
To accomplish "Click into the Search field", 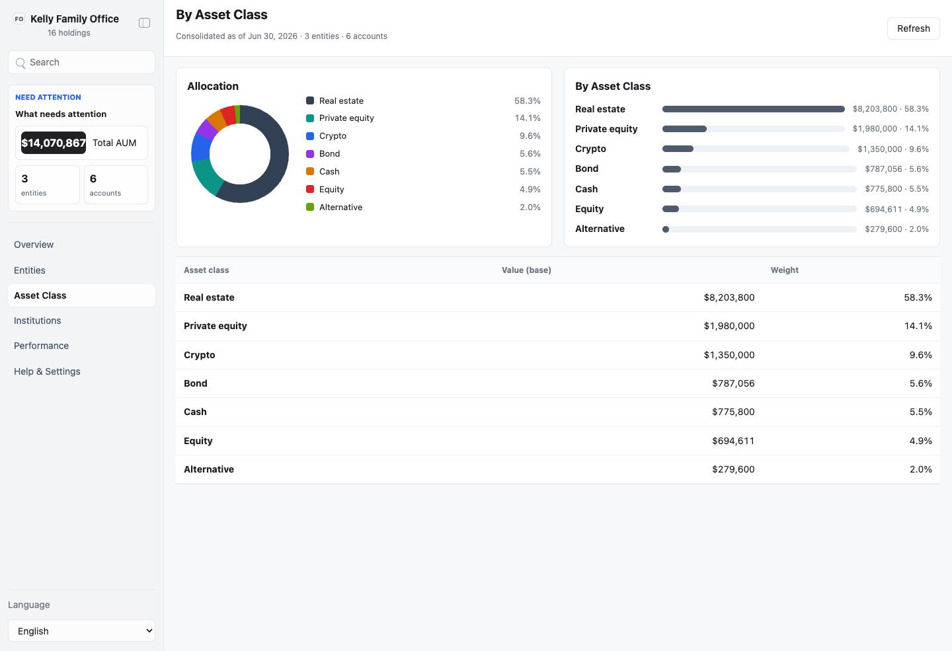I will tap(81, 62).
